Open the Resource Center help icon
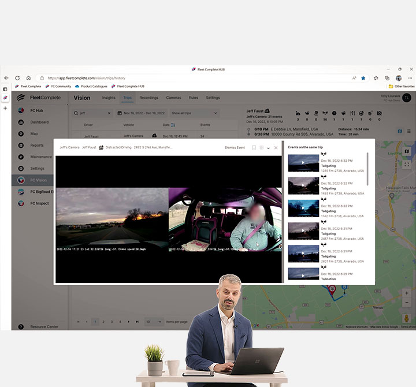Screen dimensions: 416x387 21,327
